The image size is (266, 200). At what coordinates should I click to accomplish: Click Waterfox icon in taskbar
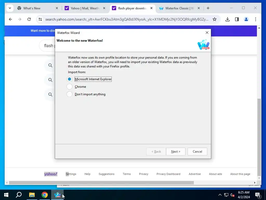(x=57, y=195)
